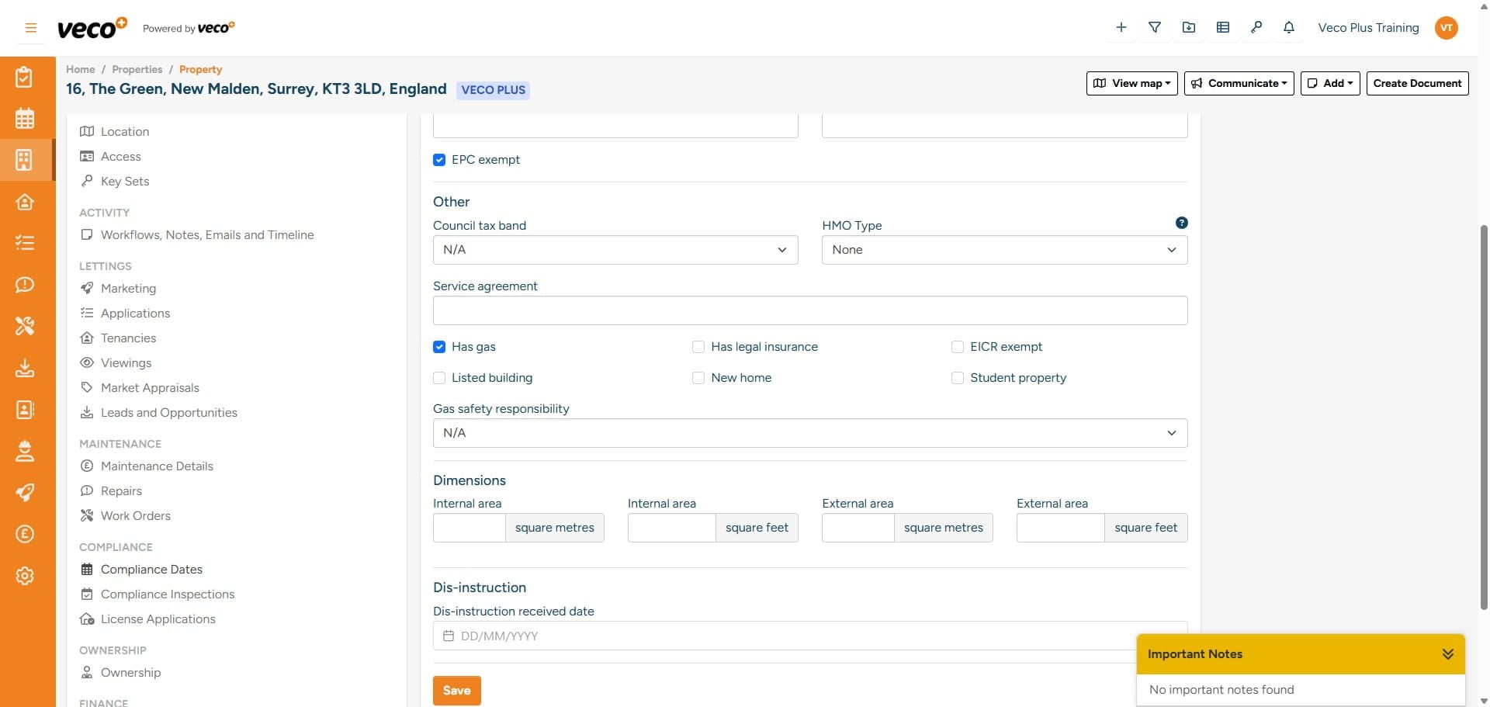Image resolution: width=1490 pixels, height=707 pixels.
Task: Click the HMO Type help icon
Action: [1181, 223]
